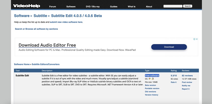Follow the submit new video software link

click(x=66, y=22)
